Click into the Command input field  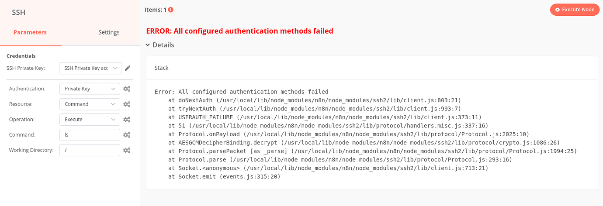tap(90, 135)
